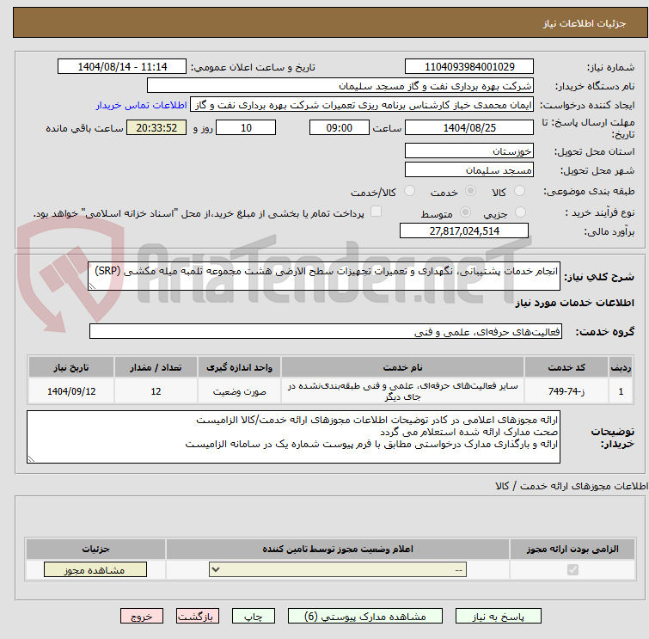Screen dimensions: 649x639
Task: Click مشاهده مجوز button
Action: point(95,570)
